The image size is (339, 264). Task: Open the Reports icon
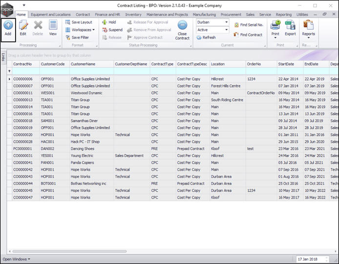click(308, 25)
